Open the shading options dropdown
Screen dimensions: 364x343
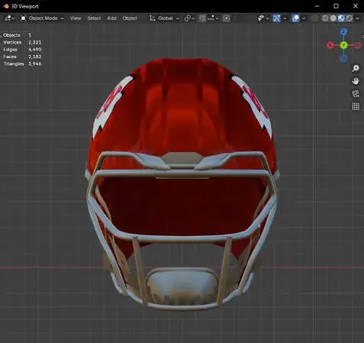click(x=357, y=18)
